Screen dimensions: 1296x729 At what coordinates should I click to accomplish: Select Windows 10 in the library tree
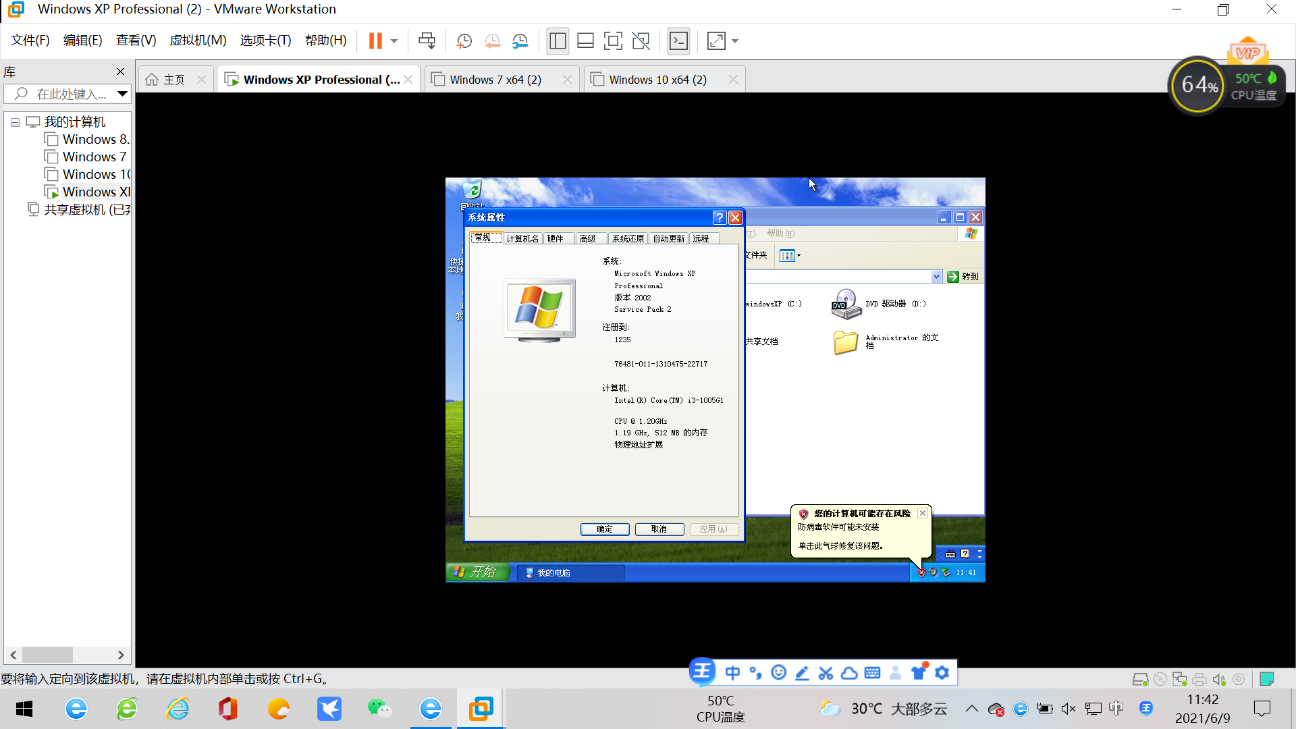[87, 175]
